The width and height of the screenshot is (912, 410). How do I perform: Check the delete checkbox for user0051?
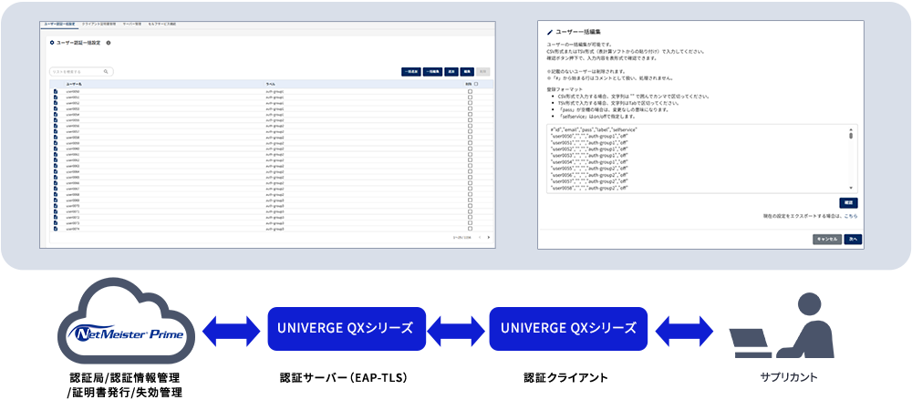[470, 97]
